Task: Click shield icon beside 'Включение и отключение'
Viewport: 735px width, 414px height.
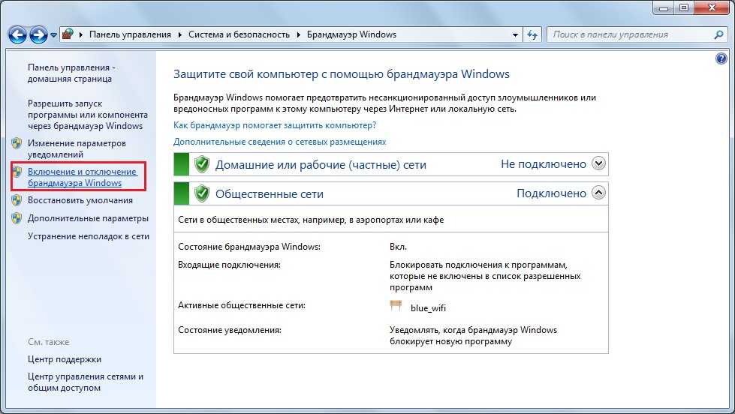Action: pyautogui.click(x=17, y=172)
